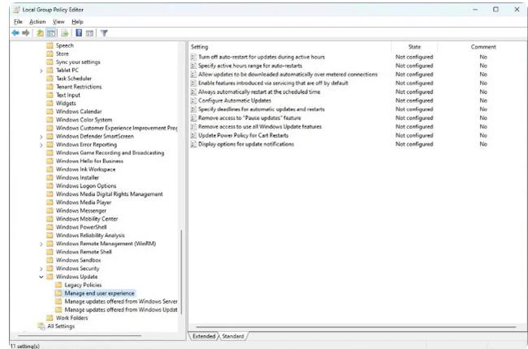Sort by the State column header
The height and width of the screenshot is (349, 528).
414,47
